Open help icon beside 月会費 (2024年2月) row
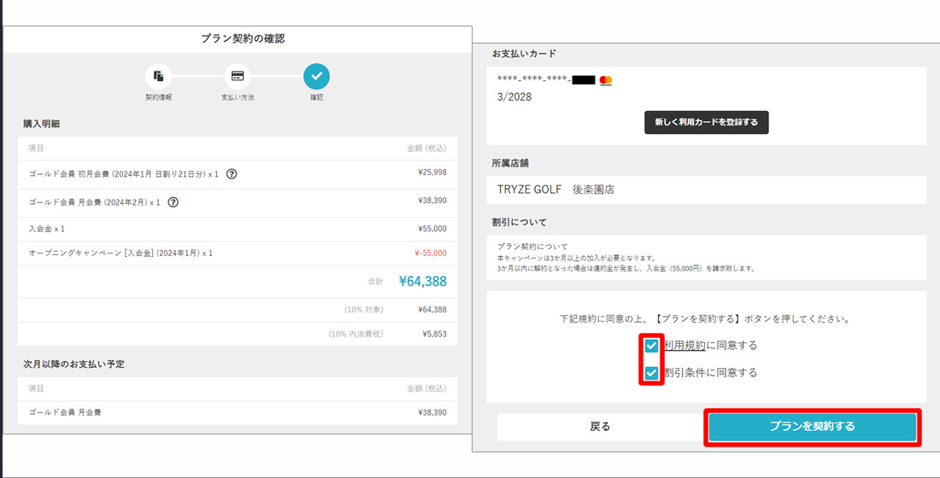The image size is (940, 478). (x=173, y=201)
